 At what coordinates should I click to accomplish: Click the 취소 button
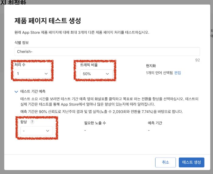(x=166, y=162)
